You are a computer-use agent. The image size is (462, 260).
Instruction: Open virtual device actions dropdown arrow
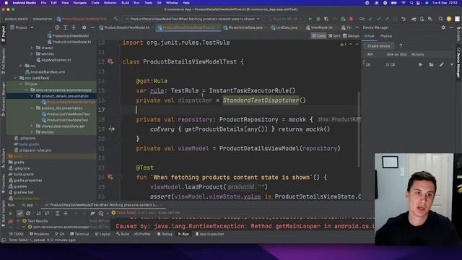click(452, 64)
